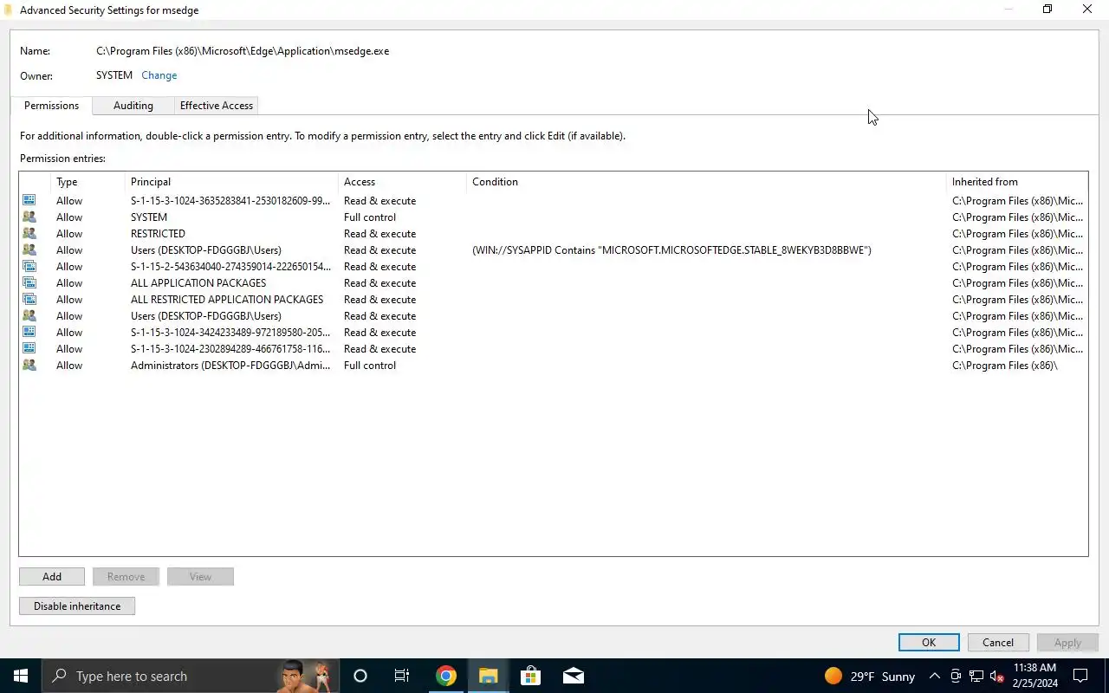This screenshot has width=1109, height=693.
Task: Sort by the Inherited from column header
Action: click(1016, 182)
